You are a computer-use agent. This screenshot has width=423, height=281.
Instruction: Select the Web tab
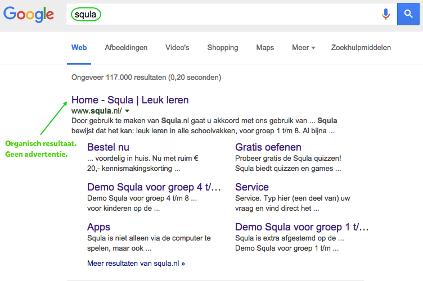pos(79,48)
